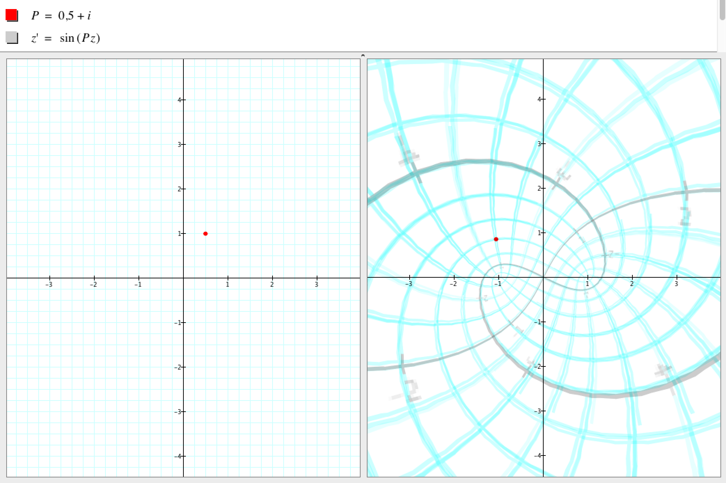
Task: Click red point P in left grid
Action: point(205,233)
